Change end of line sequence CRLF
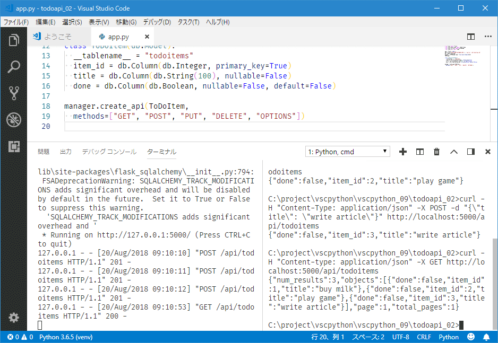 tap(424, 337)
